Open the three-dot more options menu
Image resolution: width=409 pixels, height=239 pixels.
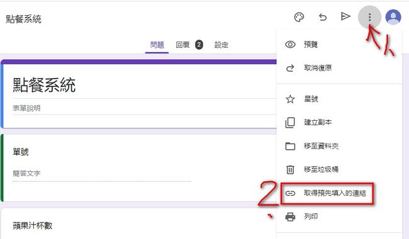click(x=369, y=17)
